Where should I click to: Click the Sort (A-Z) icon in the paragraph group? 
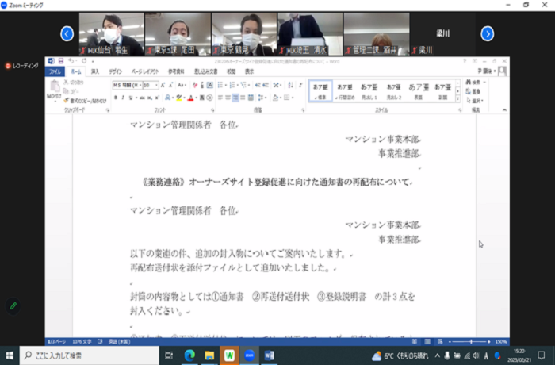click(x=290, y=85)
